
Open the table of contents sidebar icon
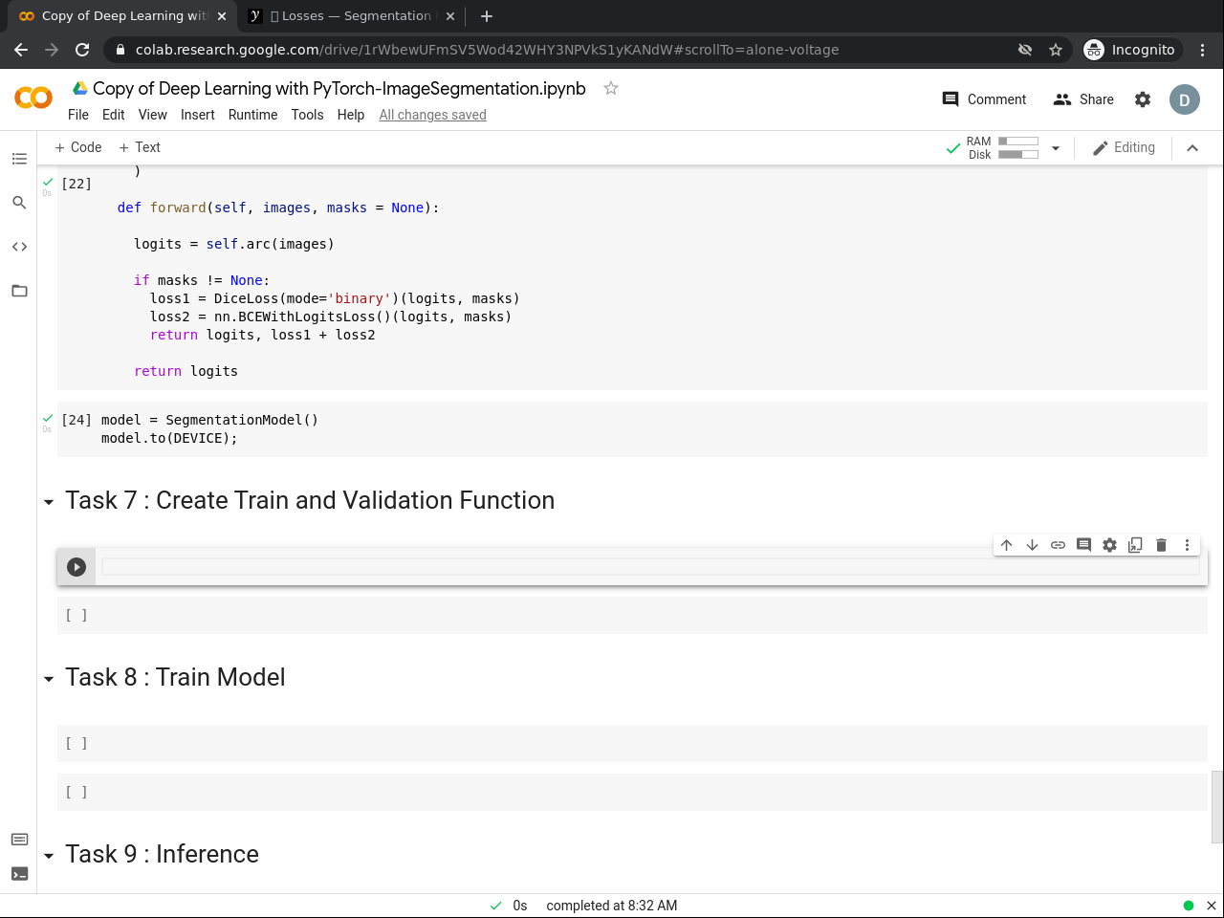coord(19,159)
